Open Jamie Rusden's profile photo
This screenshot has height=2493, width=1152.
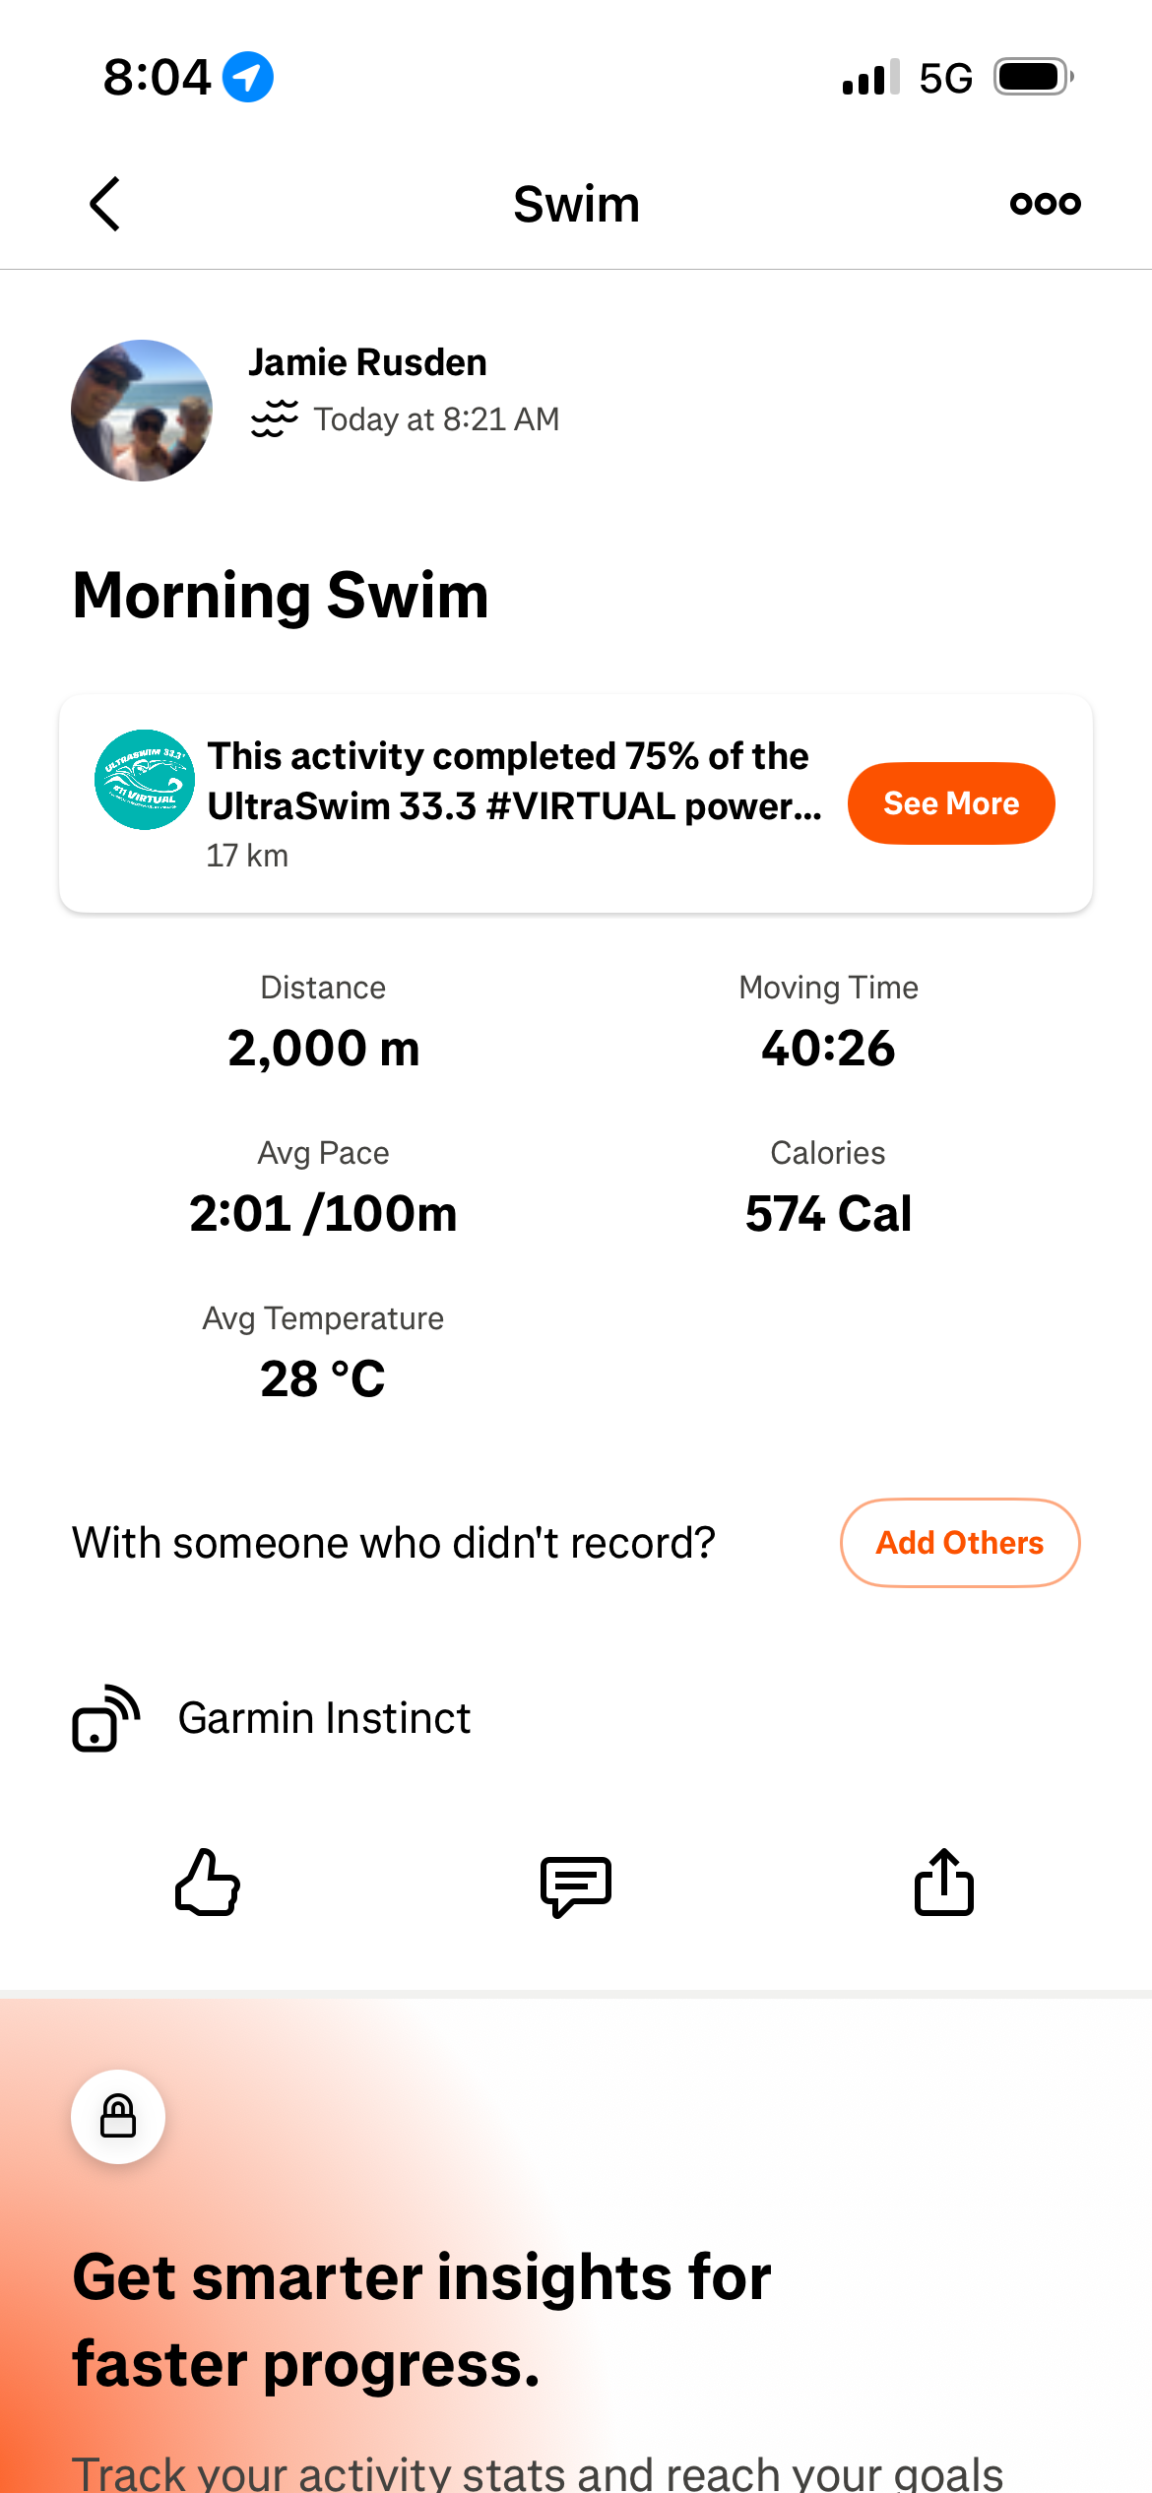point(142,411)
